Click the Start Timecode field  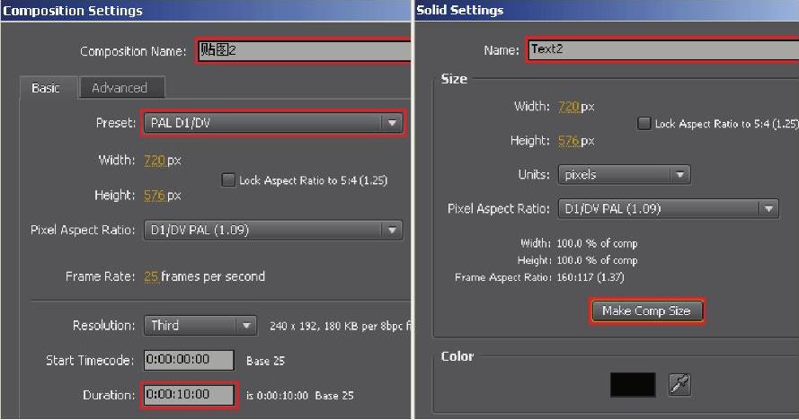point(189,360)
